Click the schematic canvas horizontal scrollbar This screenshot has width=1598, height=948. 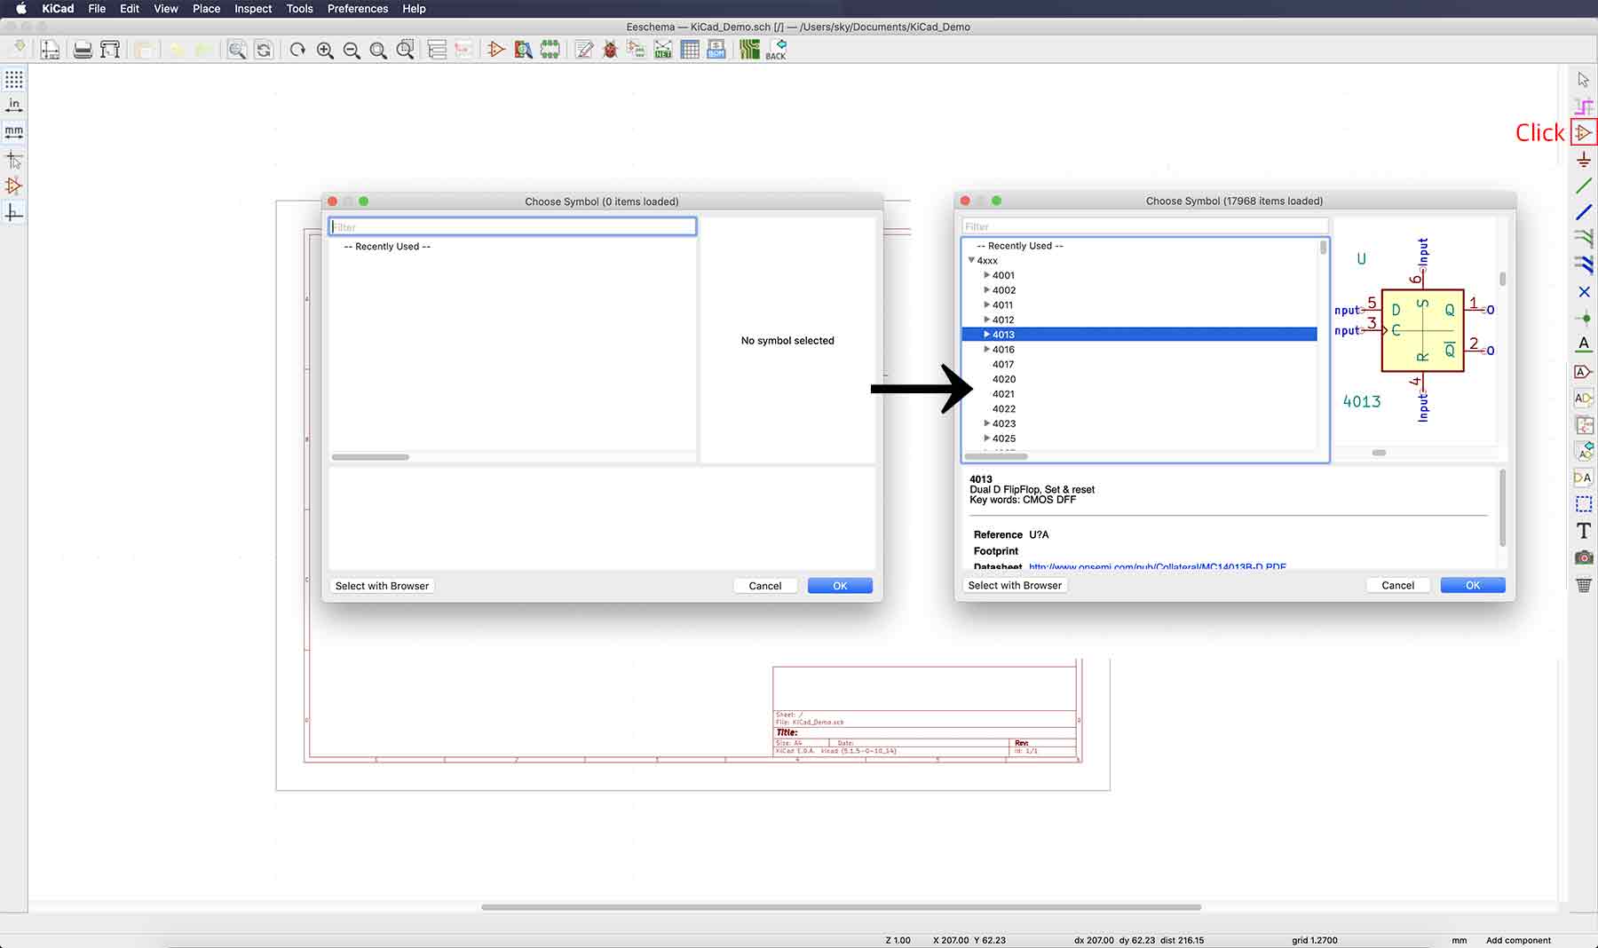point(841,907)
